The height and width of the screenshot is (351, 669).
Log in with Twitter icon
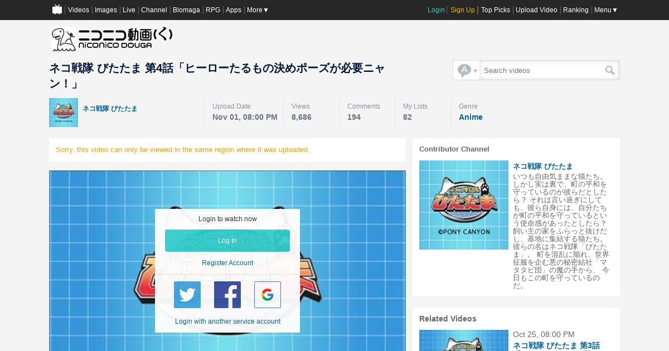click(x=187, y=295)
